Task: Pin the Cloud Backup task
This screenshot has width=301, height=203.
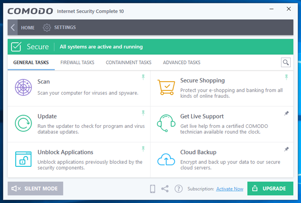Action: coord(287,149)
